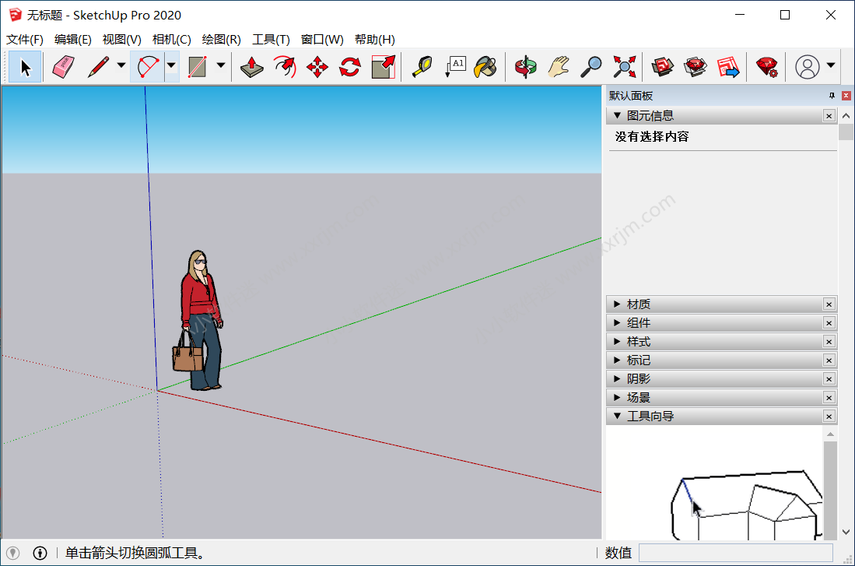Open the Extension Manager ruby icon
Viewport: 855px width, 566px height.
[766, 67]
